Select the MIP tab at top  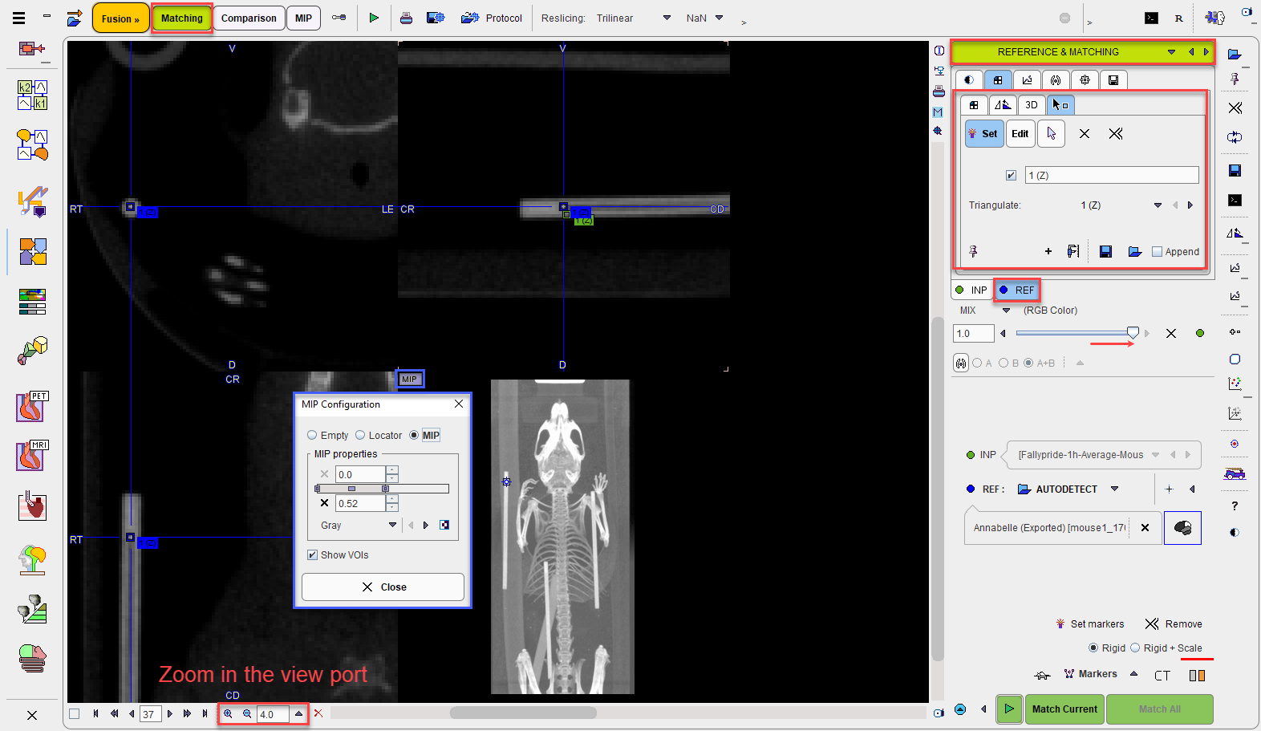303,18
